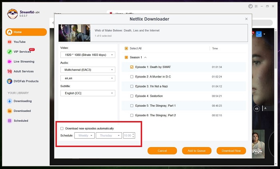Click the Add to Queue button
Image resolution: width=280 pixels, height=169 pixels.
[x=197, y=151]
